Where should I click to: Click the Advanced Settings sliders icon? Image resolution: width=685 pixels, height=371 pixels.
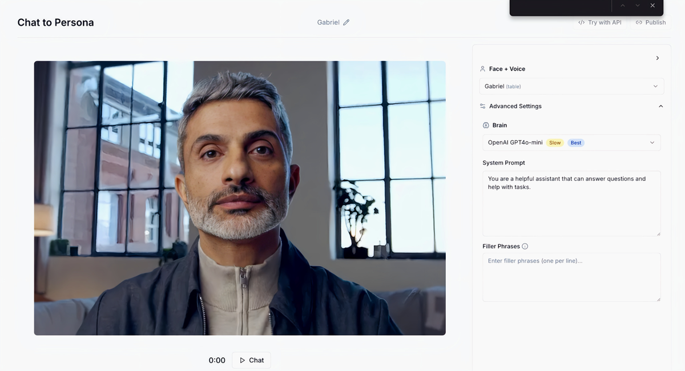pos(482,106)
